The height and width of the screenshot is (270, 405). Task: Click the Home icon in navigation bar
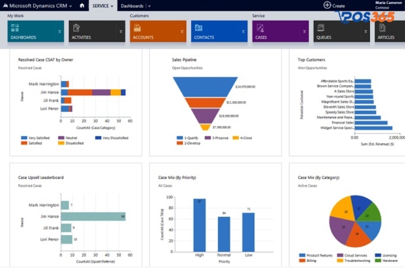82,5
